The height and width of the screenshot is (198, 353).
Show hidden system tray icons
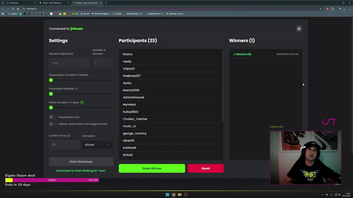coord(322,195)
